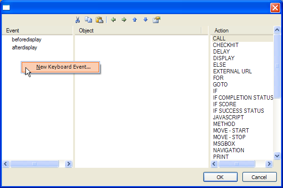The width and height of the screenshot is (283, 188).
Task: Click the Paste clipboard icon
Action: pyautogui.click(x=99, y=20)
